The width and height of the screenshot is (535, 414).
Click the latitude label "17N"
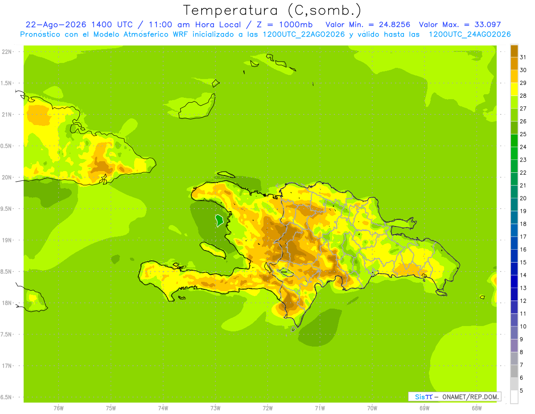pos(6,365)
